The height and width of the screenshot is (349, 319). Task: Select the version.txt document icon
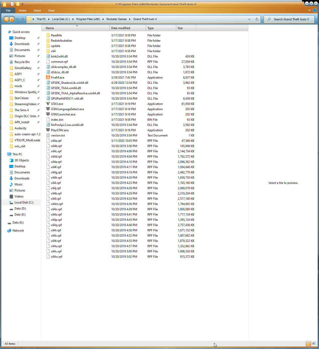pos(48,135)
